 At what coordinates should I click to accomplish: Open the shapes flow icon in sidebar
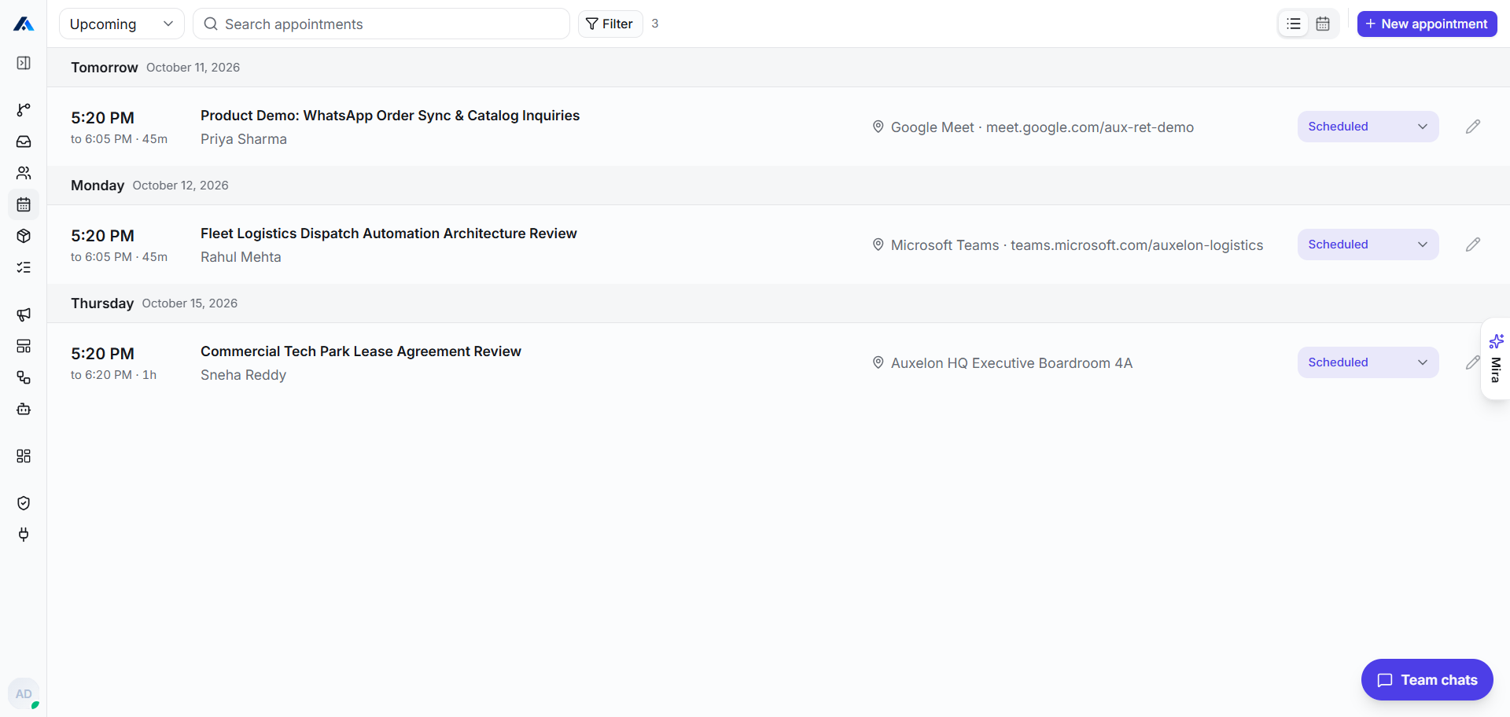point(24,377)
